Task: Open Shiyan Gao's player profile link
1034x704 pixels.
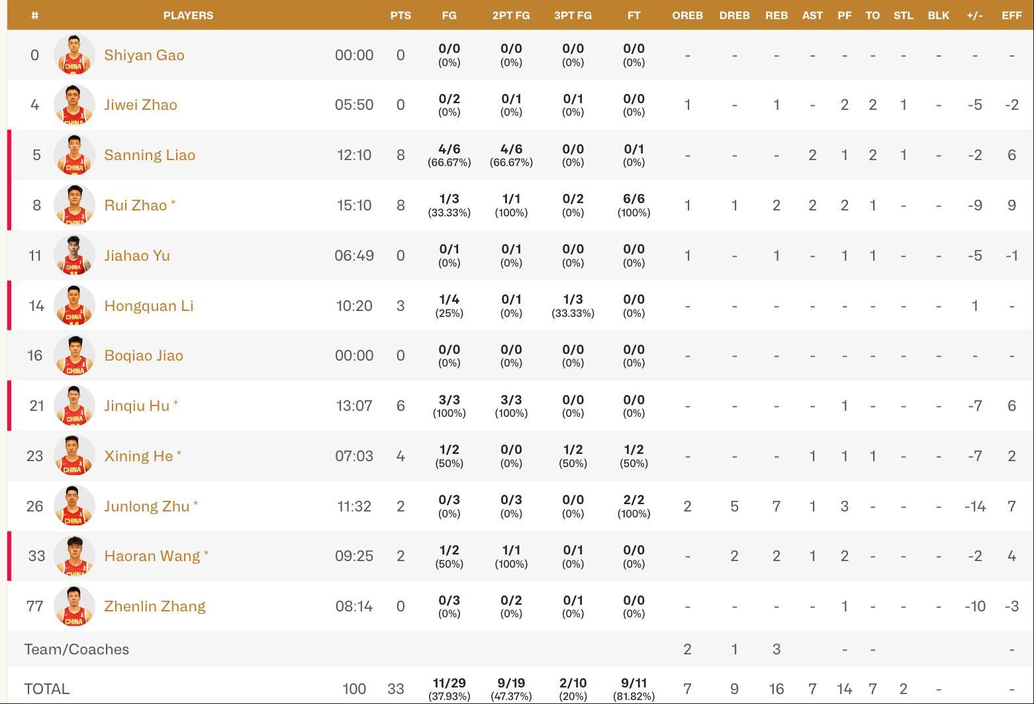Action: point(144,55)
